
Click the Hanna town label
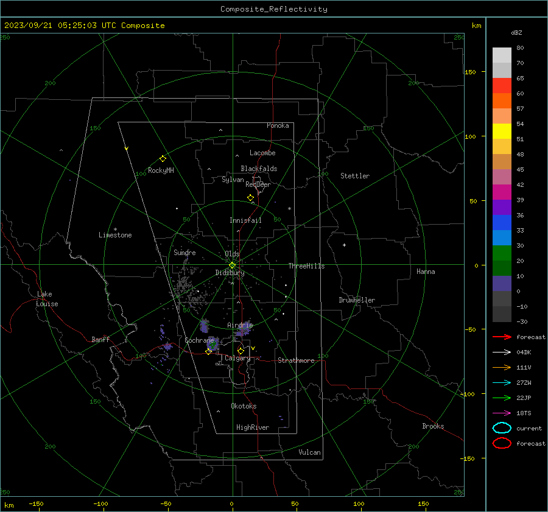[426, 272]
